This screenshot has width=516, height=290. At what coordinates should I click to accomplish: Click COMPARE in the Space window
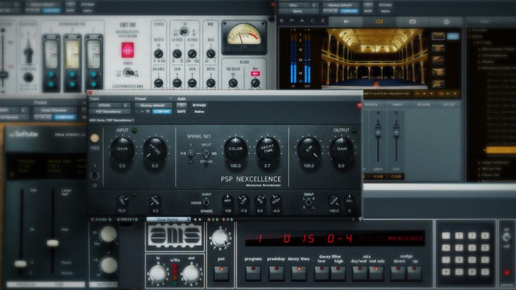point(349,11)
